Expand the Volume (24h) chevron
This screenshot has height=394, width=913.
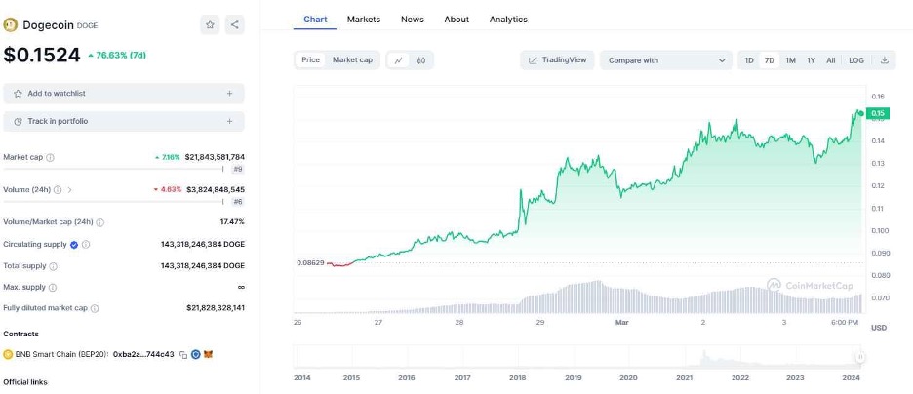[x=70, y=189]
